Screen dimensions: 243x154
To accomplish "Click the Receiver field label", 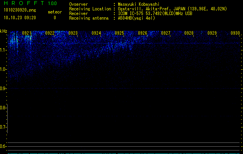I will click(x=78, y=13).
